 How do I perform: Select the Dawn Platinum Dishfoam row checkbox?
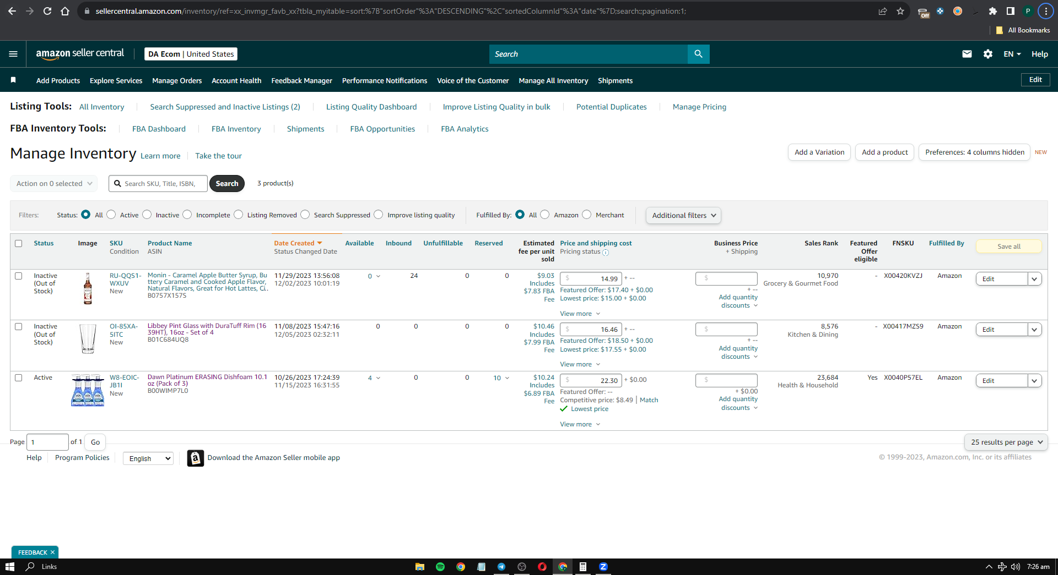(x=19, y=377)
